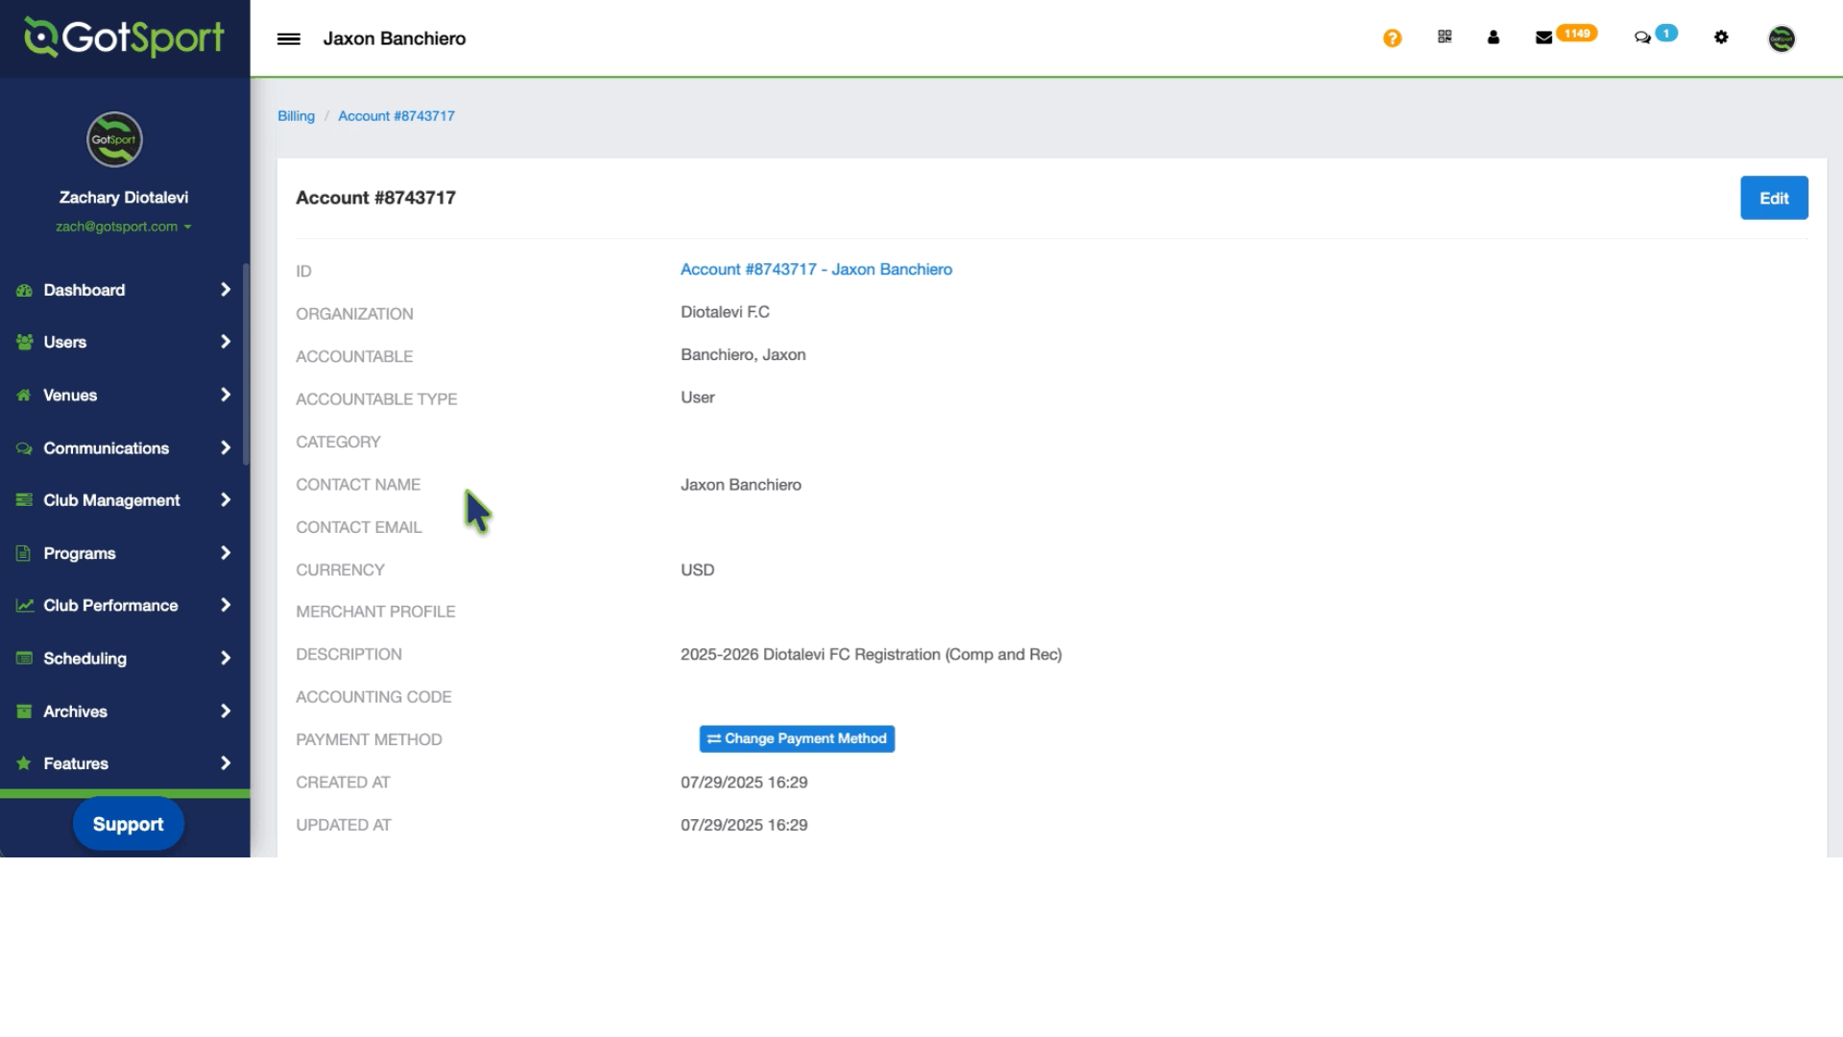This screenshot has width=1843, height=1037.
Task: Go to Billing breadcrumb link
Action: point(296,116)
